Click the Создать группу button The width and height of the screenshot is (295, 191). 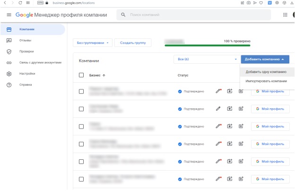(x=132, y=43)
